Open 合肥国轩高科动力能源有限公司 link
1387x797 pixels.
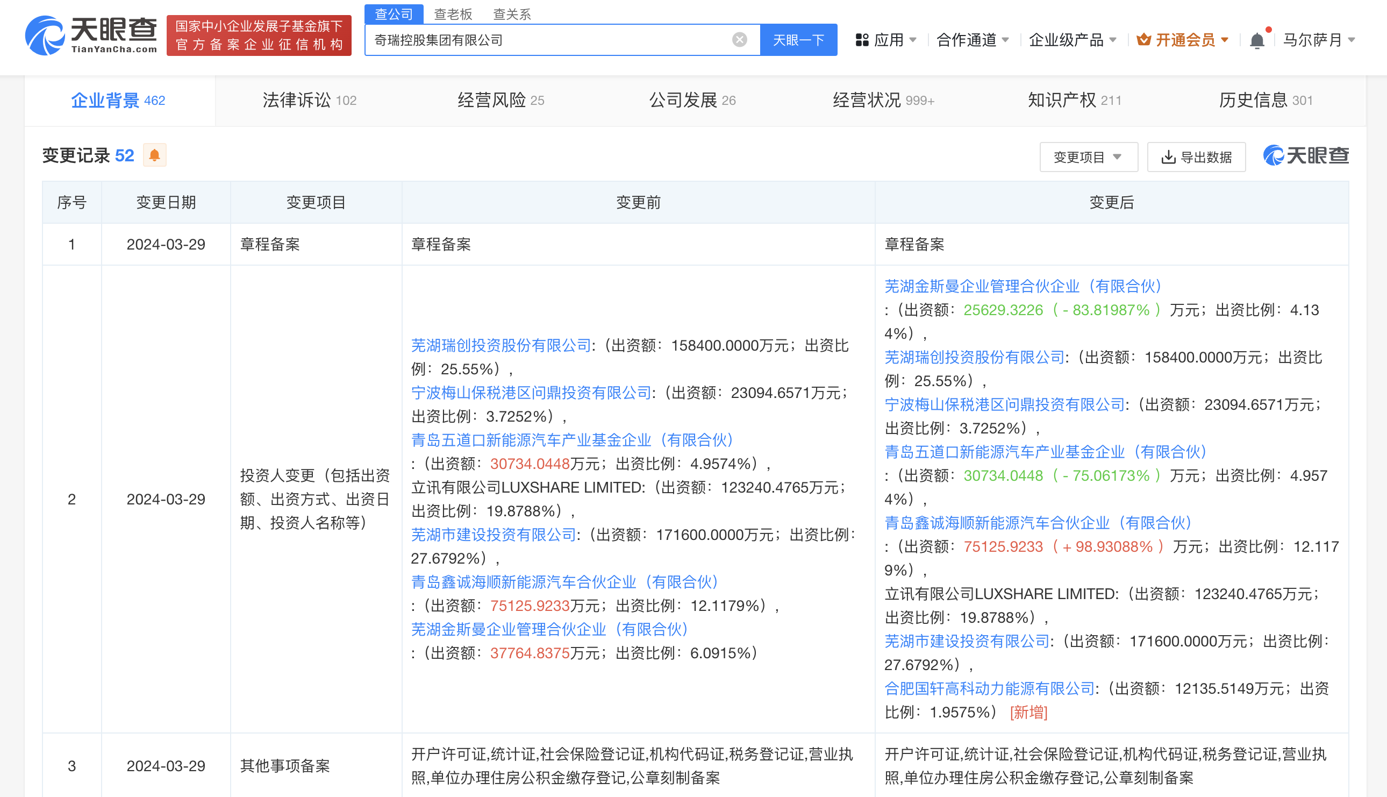point(989,688)
